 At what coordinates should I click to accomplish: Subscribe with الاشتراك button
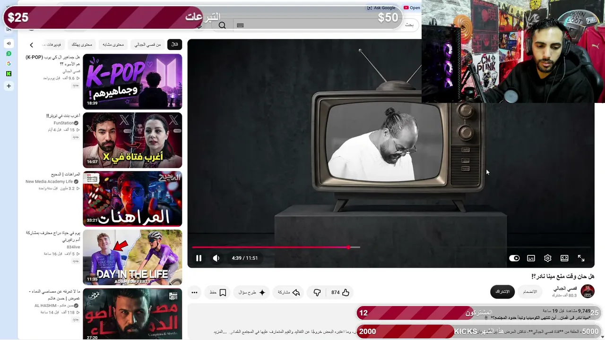pos(502,292)
